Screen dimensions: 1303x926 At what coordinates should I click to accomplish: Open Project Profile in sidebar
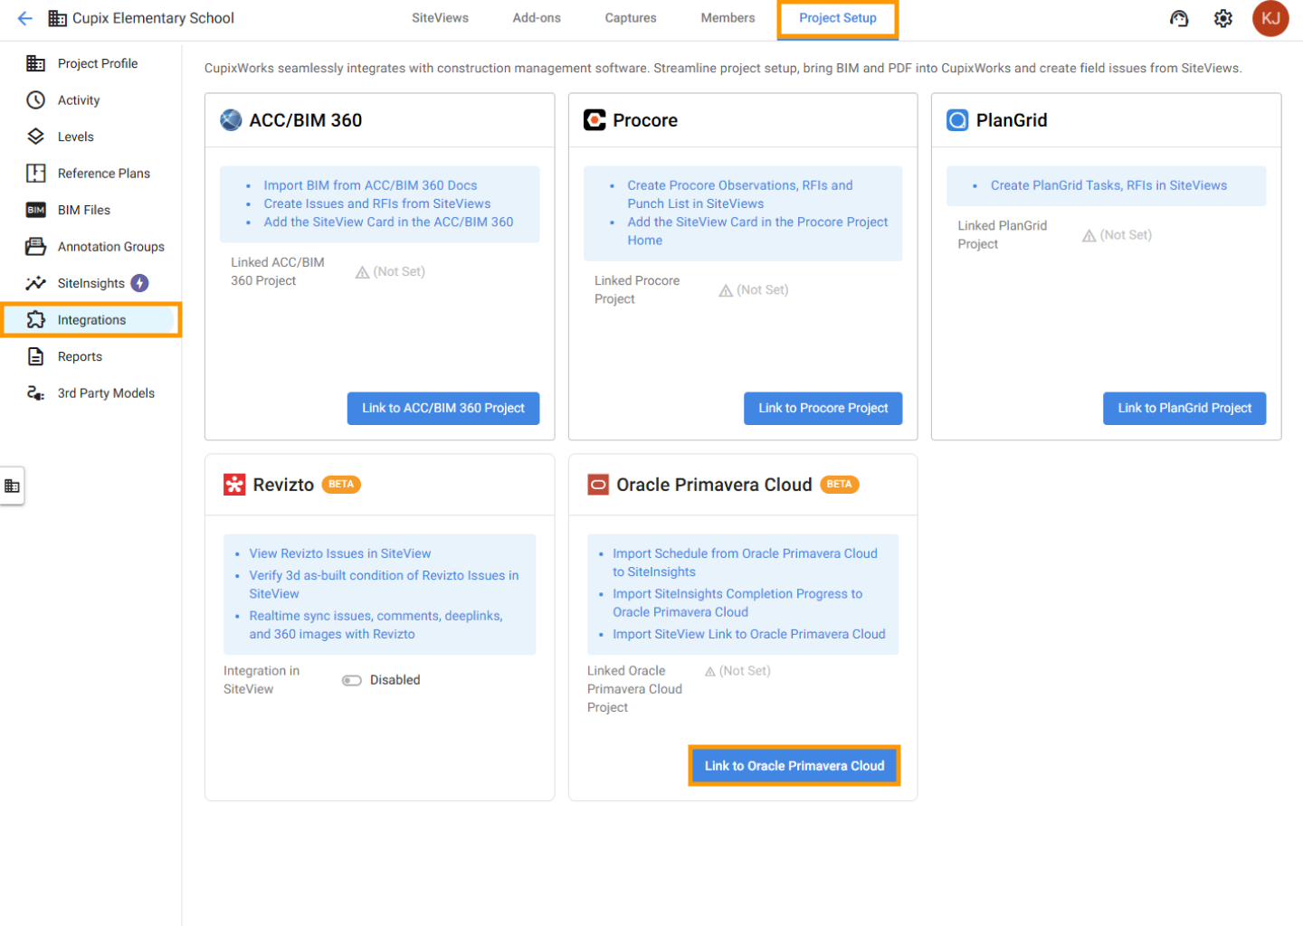pos(98,63)
